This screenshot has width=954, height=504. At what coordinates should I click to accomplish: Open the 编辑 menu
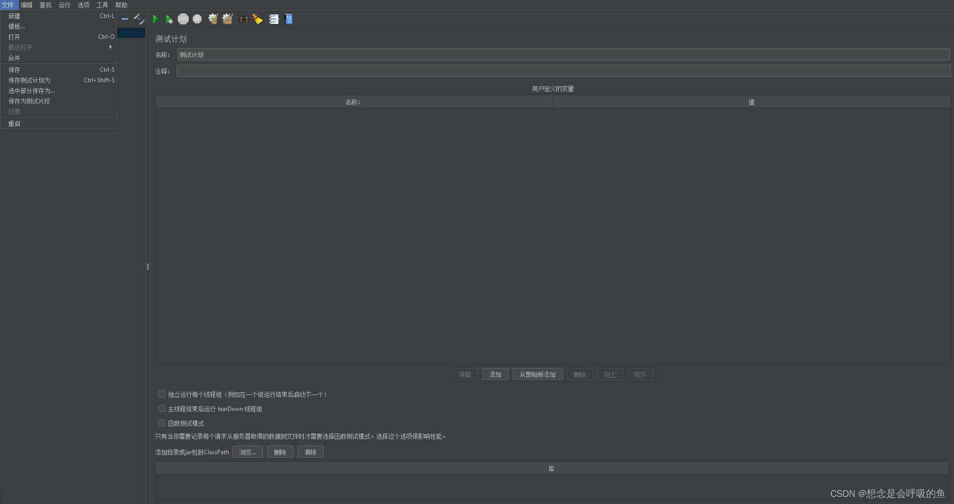[26, 5]
